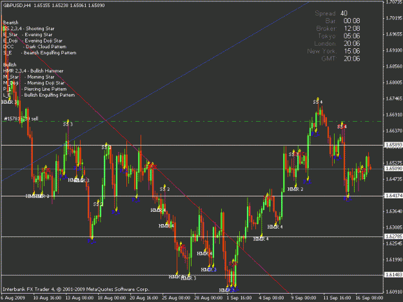
Task: Click the London time 20:06
Action: pyautogui.click(x=351, y=43)
